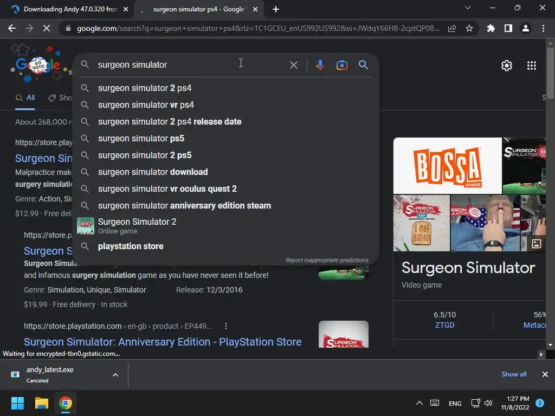Image resolution: width=555 pixels, height=416 pixels.
Task: Open ENG language switcher
Action: 455,403
